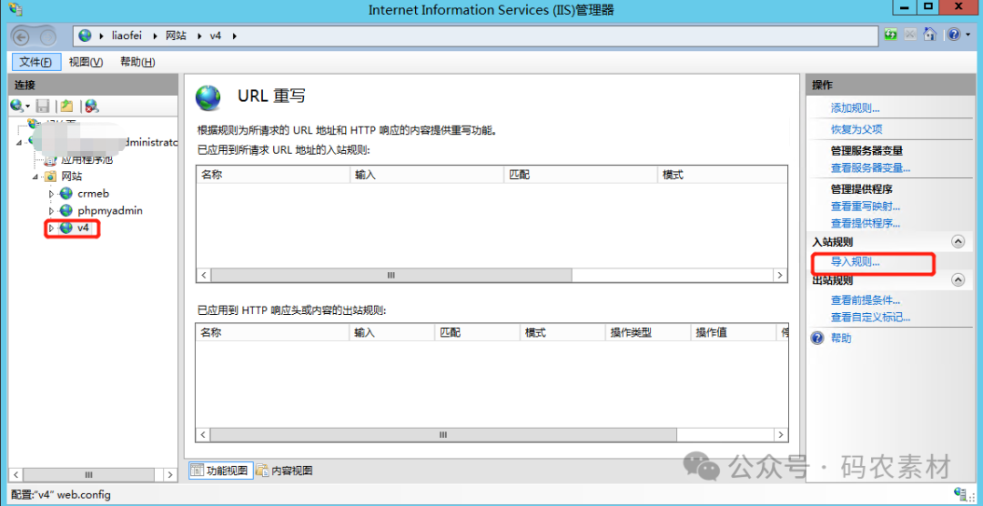Select the phpmyadmin site globe icon
Viewport: 983px width, 506px height.
pyautogui.click(x=66, y=210)
